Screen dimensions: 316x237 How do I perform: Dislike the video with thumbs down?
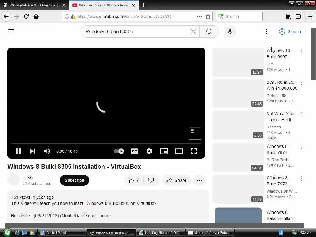click(x=151, y=180)
